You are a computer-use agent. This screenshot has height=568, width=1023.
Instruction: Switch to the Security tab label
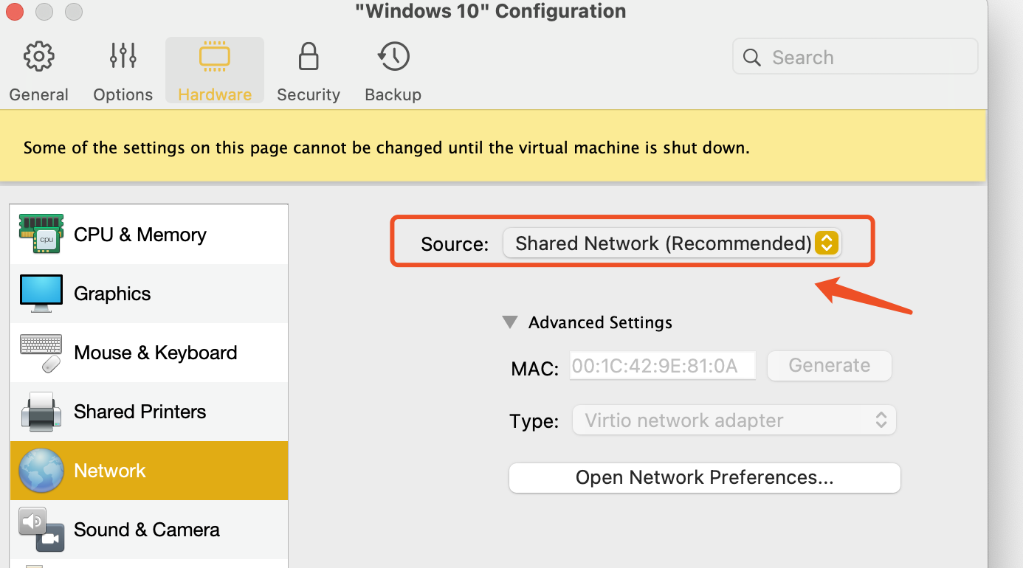(x=309, y=94)
